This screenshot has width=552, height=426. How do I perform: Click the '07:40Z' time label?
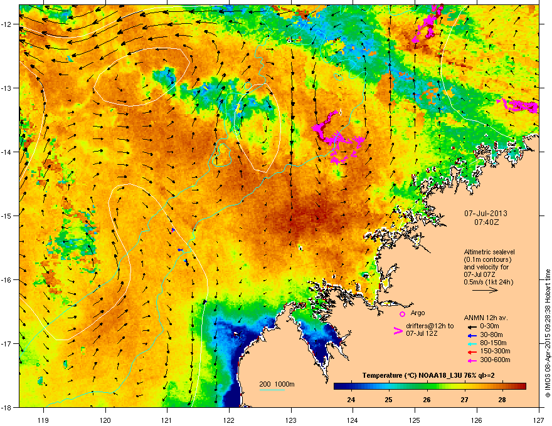tap(487, 222)
